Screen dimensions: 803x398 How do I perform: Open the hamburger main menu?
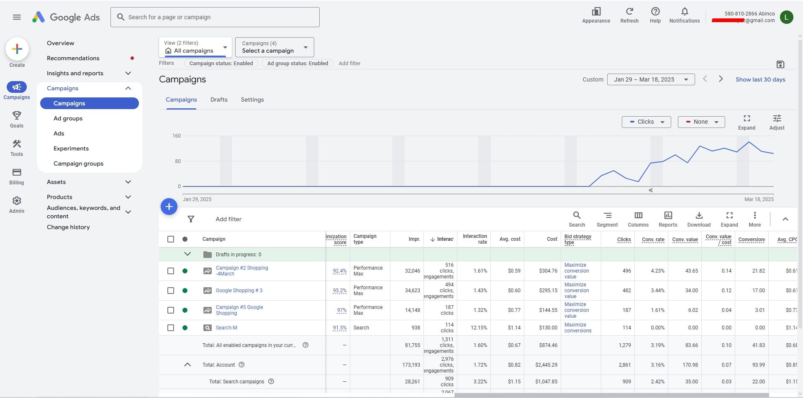click(17, 17)
